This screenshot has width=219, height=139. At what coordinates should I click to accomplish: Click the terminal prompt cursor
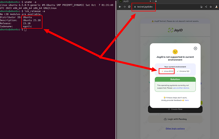25,30
